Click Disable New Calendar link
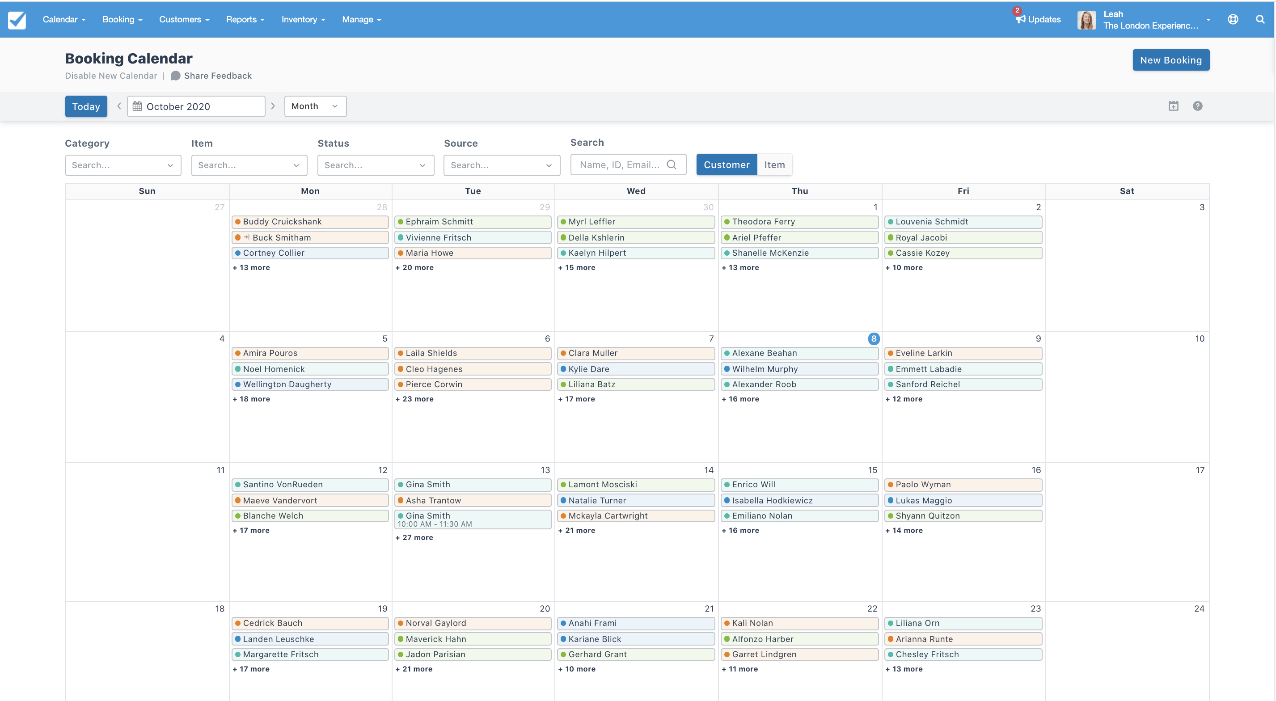 click(x=111, y=76)
